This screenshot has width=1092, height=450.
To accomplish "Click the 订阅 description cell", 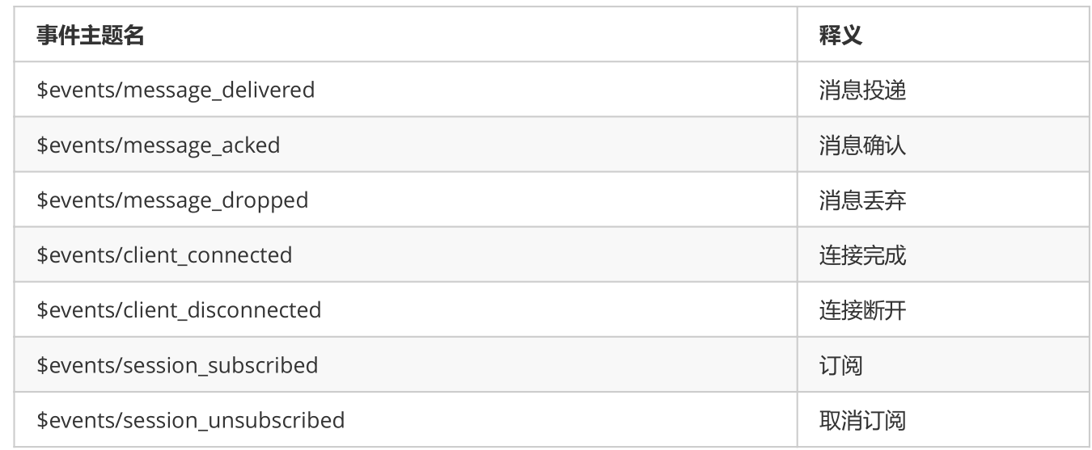I will pos(943,365).
